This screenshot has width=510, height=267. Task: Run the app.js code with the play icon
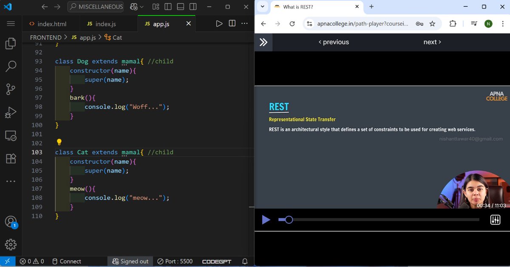pos(219,24)
